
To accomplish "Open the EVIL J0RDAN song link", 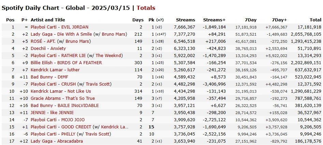I will 75,27.
